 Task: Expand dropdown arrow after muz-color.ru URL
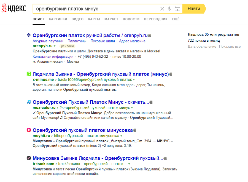click(132, 108)
